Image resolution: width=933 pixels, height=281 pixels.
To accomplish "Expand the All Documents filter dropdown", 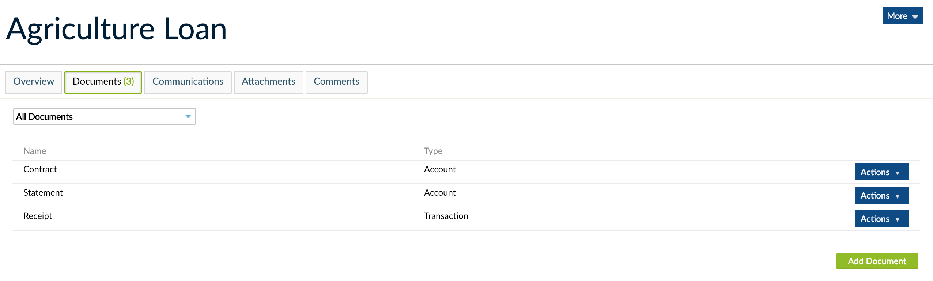I will pyautogui.click(x=104, y=116).
